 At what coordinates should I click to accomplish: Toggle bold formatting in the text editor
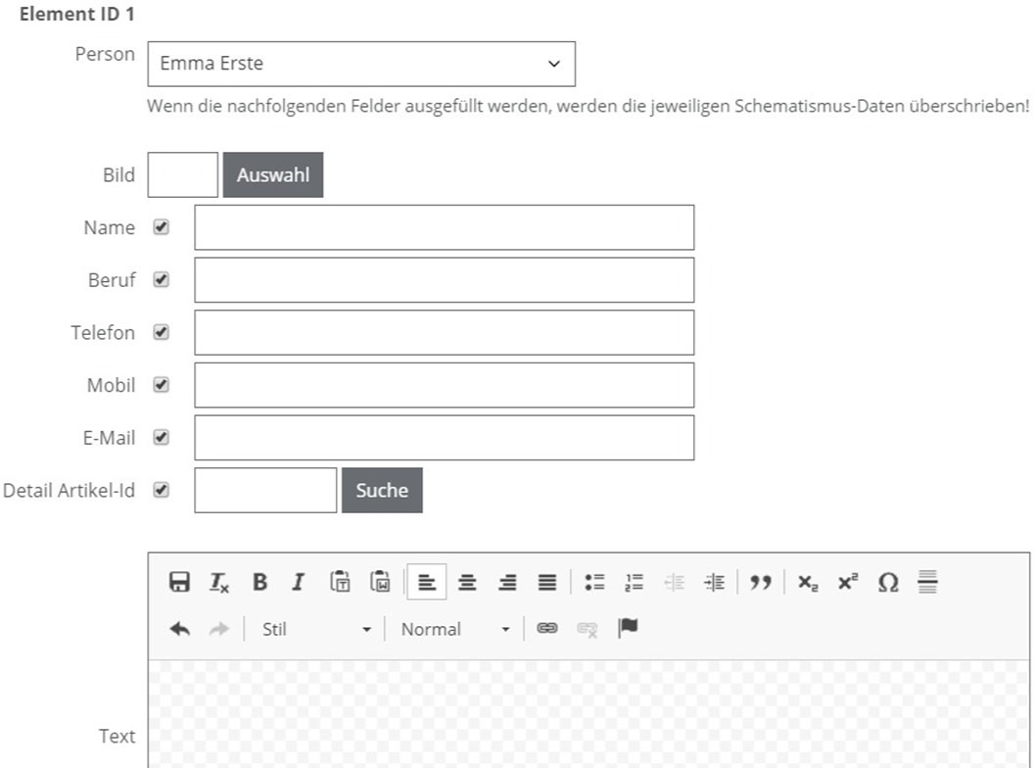click(259, 583)
